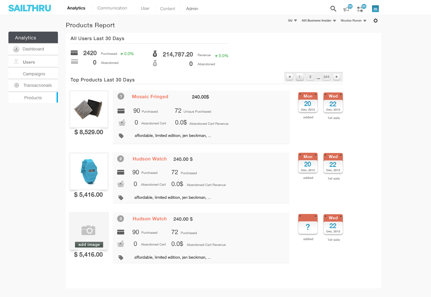This screenshot has width=431, height=297.
Task: Open the Nicolae Rusan user dropdown
Action: tap(354, 21)
